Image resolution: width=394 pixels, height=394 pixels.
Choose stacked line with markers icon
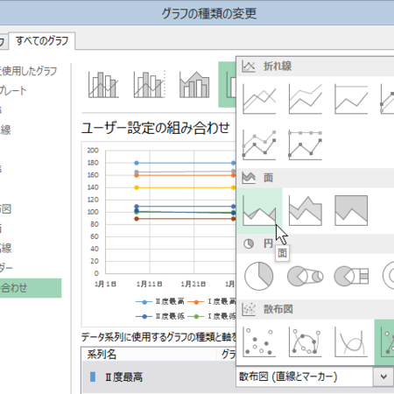click(x=259, y=144)
